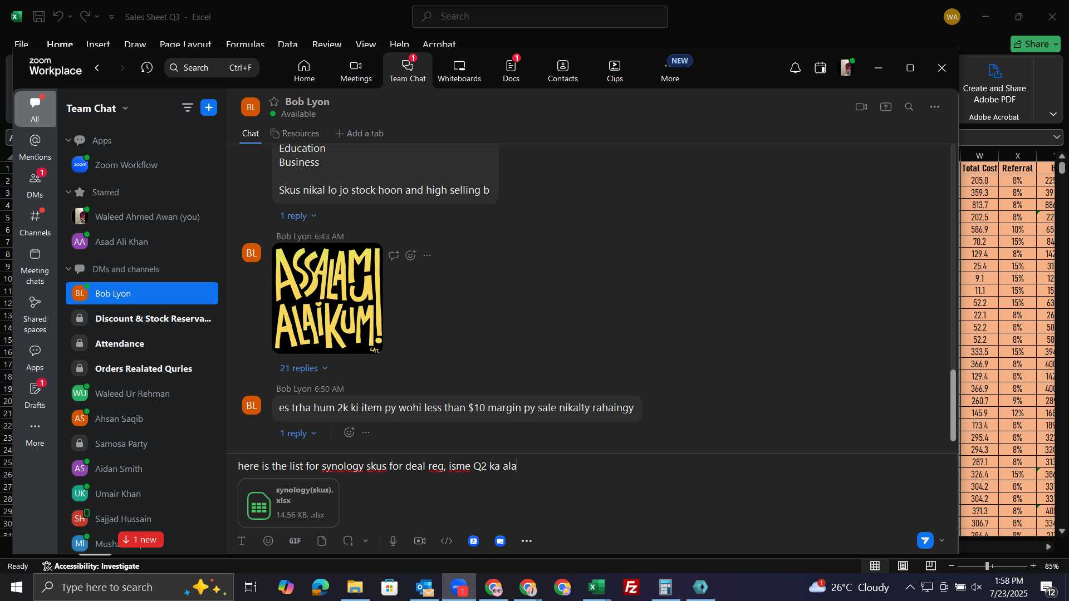Expand 1 reply under Skus message
Image resolution: width=1069 pixels, height=601 pixels.
tap(298, 216)
